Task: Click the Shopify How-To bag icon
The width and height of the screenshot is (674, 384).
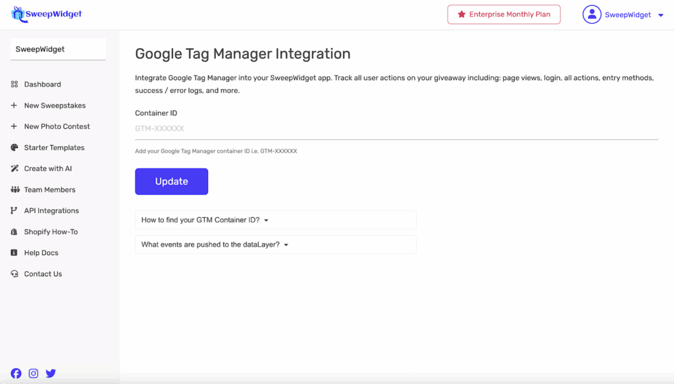Action: point(14,231)
